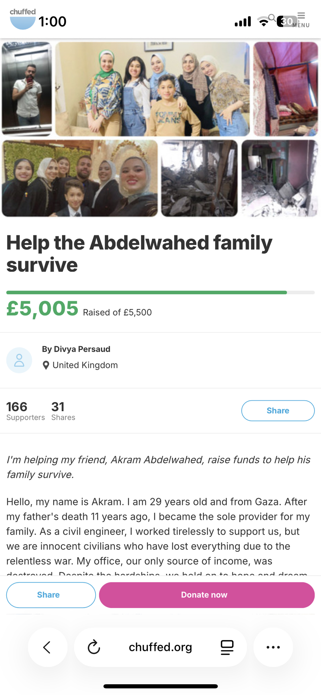Tap the search magnifier icon

pyautogui.click(x=272, y=17)
